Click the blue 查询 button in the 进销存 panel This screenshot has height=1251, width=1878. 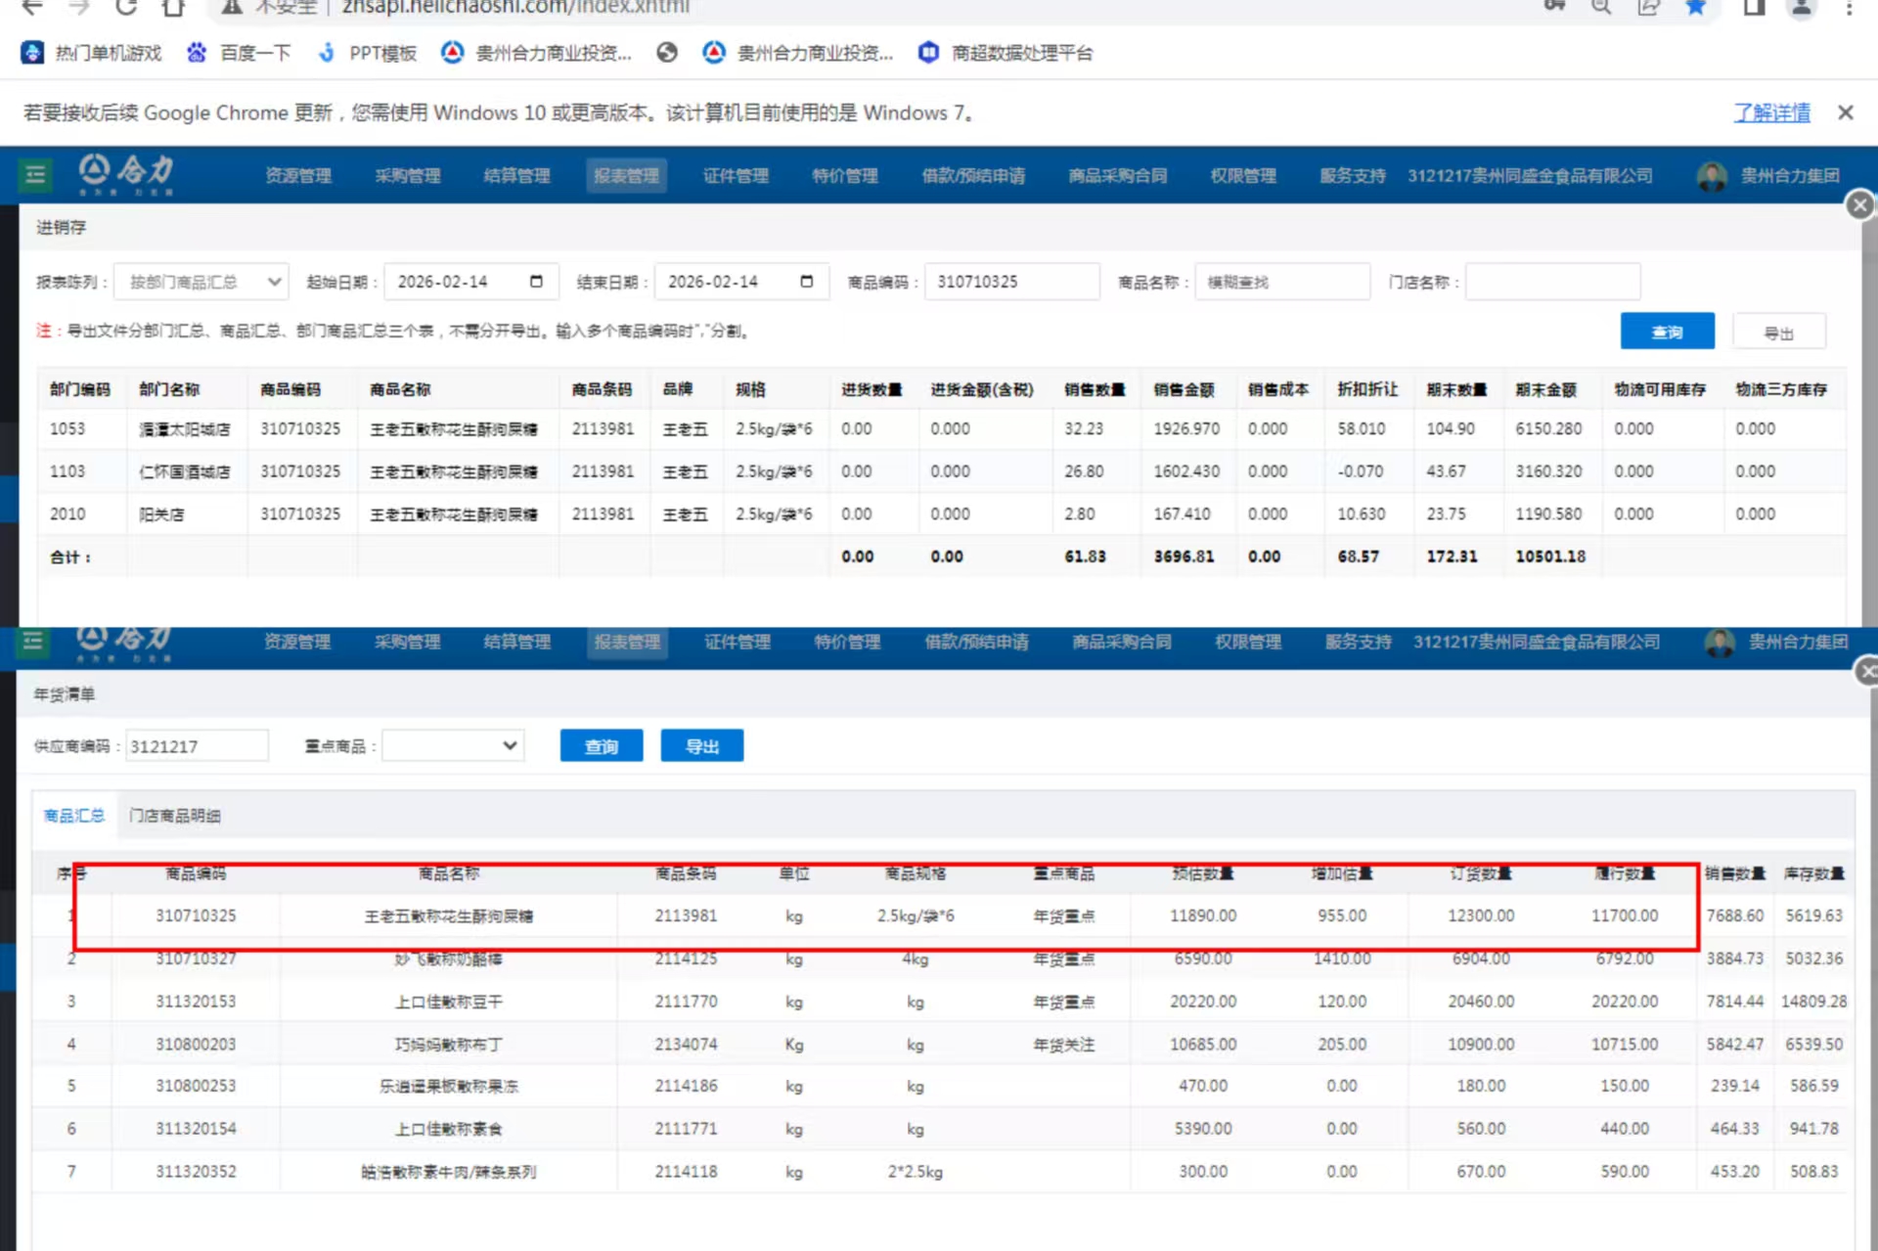[x=1666, y=332]
